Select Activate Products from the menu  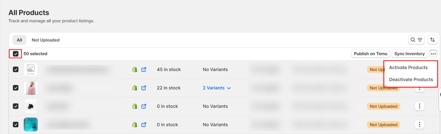(x=408, y=67)
